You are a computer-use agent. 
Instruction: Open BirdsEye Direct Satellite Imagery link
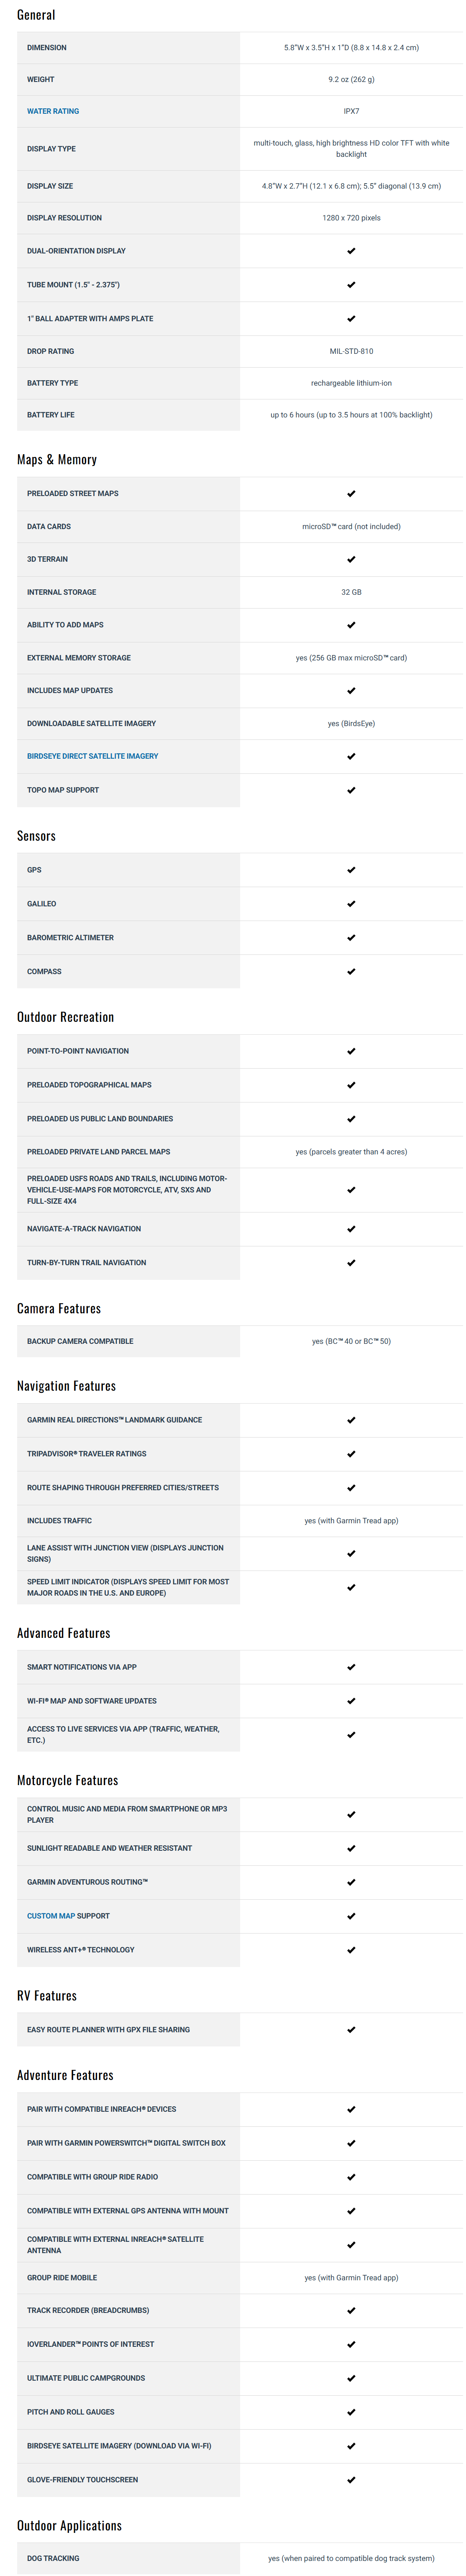(x=92, y=756)
